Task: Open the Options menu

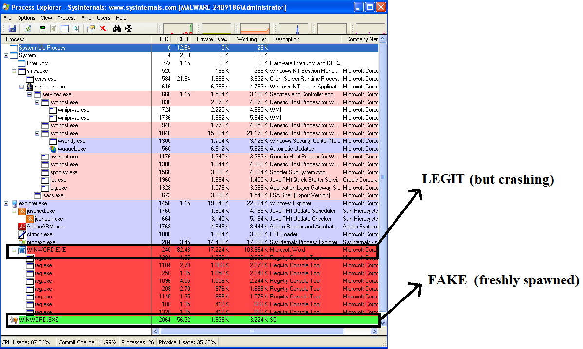Action: coord(26,18)
